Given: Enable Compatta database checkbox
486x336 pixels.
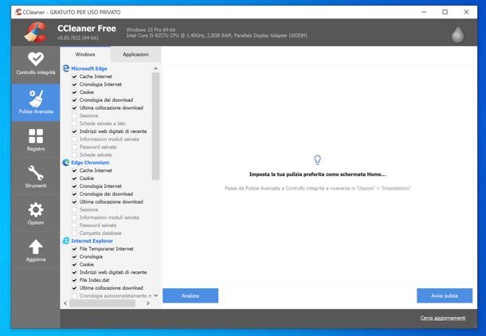Looking at the screenshot, I should (74, 232).
